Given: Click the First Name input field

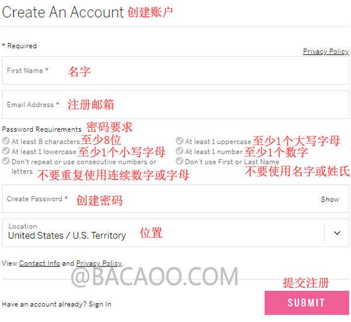Looking at the screenshot, I should pyautogui.click(x=175, y=71).
